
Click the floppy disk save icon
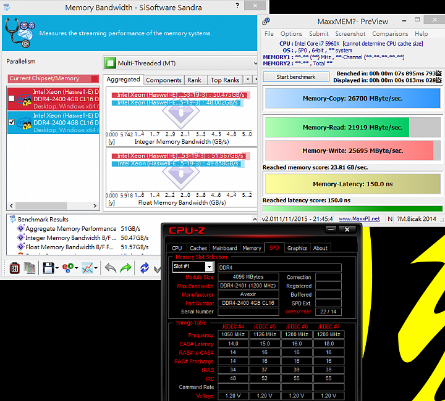click(48, 268)
